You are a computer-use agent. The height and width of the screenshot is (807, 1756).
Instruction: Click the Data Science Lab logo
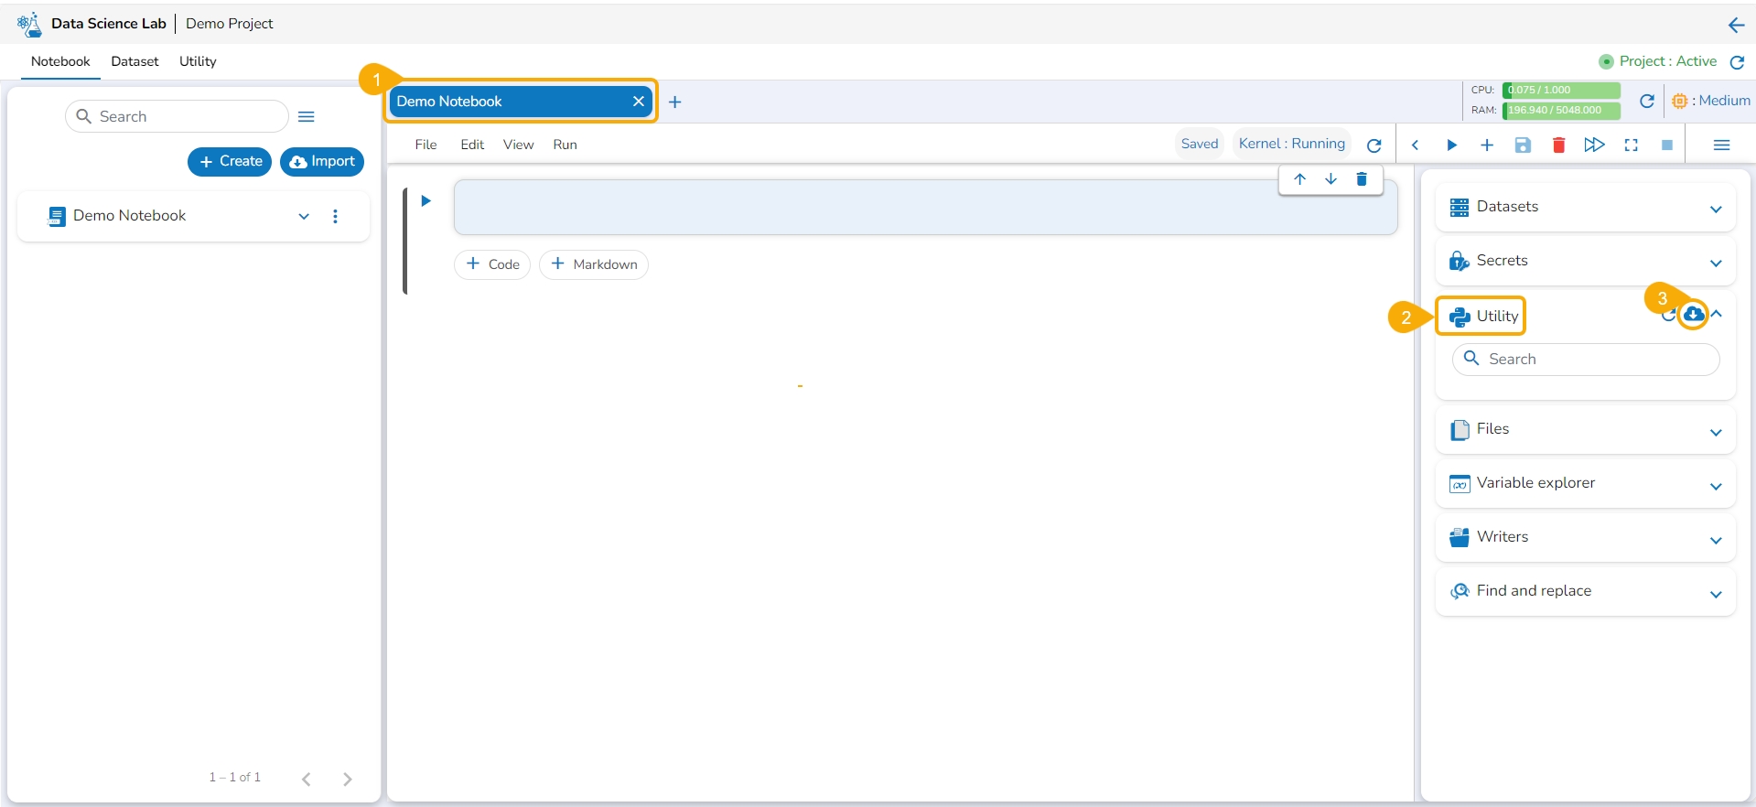[29, 24]
